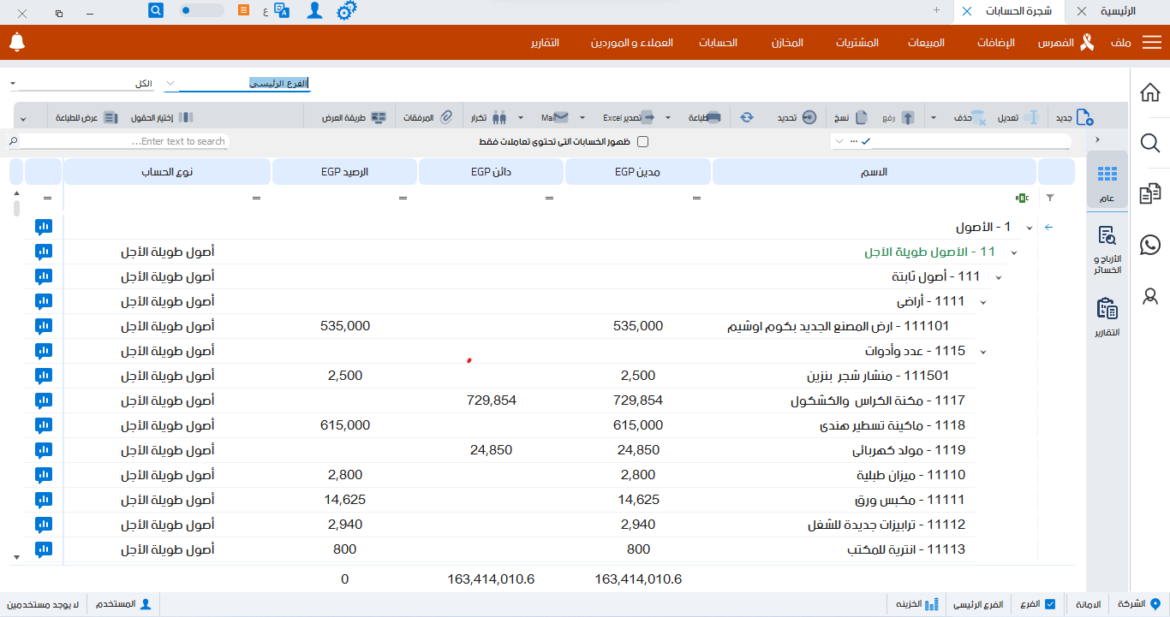Open the notifications bell icon
1170x617 pixels.
[x=17, y=41]
